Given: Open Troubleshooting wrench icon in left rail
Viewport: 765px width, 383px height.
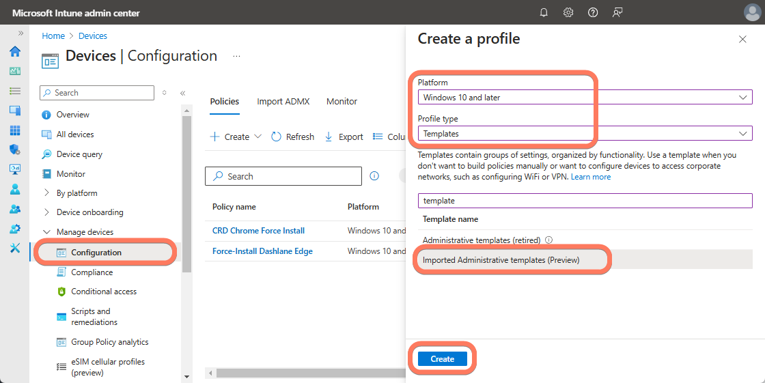Looking at the screenshot, I should (x=14, y=248).
